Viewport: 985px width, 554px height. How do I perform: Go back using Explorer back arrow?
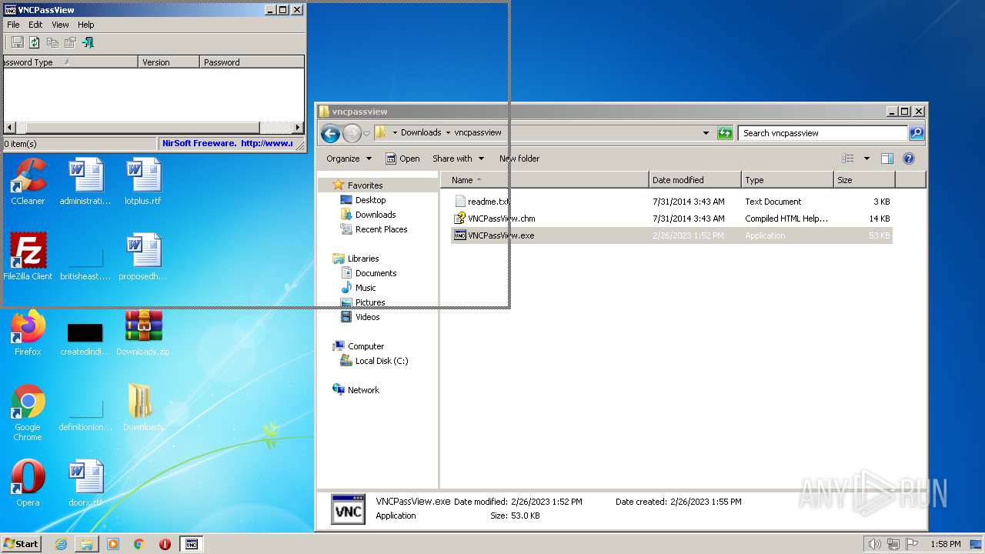[331, 133]
